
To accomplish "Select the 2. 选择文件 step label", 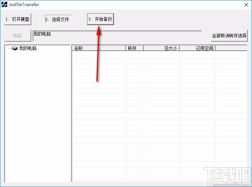I will pos(58,19).
